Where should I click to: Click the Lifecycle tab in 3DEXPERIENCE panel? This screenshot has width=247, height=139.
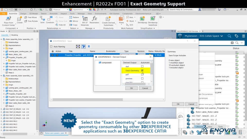pyautogui.click(x=199, y=127)
